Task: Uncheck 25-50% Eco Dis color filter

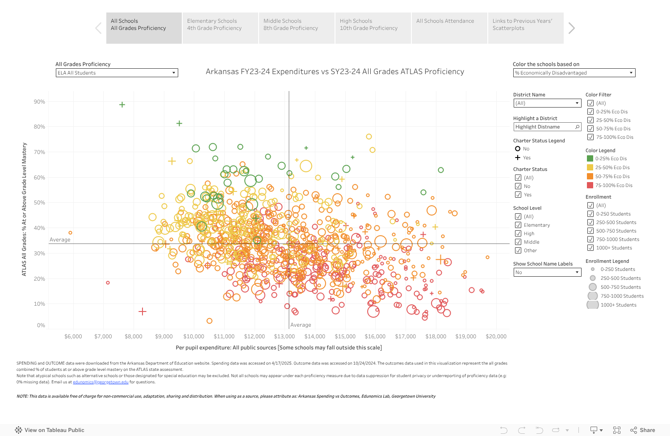Action: click(x=590, y=120)
